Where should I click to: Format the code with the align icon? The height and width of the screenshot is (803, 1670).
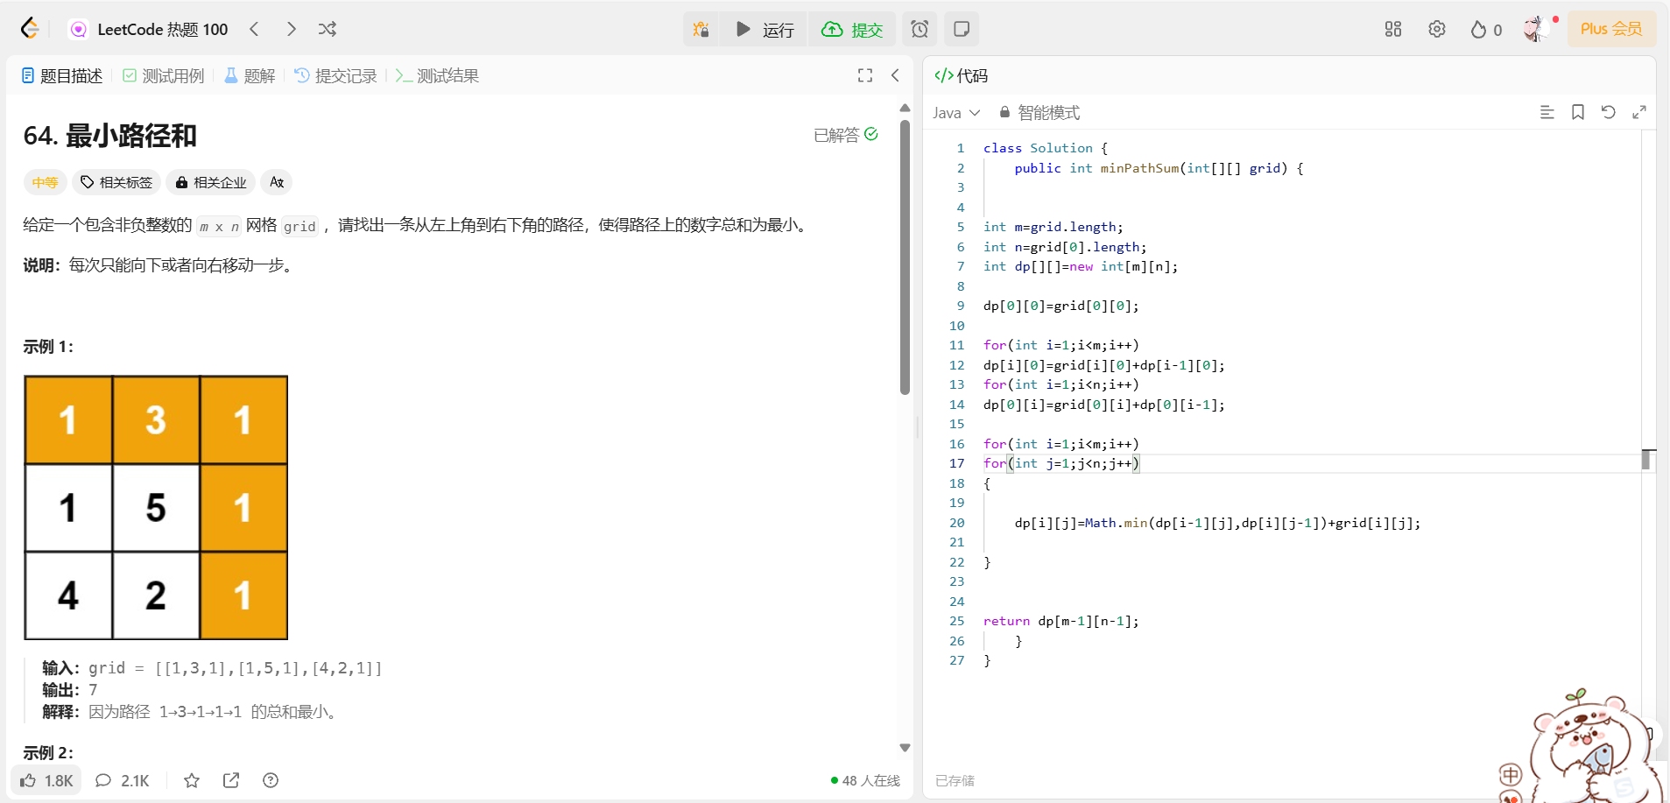1547,112
